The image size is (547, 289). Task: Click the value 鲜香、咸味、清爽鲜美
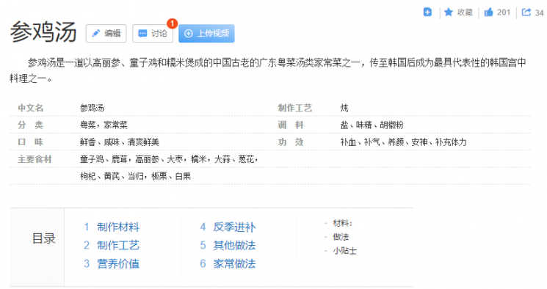119,142
